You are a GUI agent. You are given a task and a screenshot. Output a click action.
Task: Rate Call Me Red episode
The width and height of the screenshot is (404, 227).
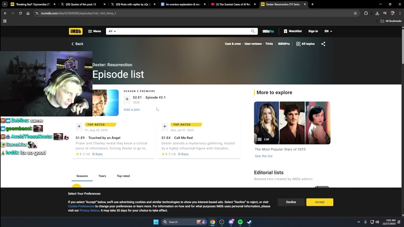183,154
